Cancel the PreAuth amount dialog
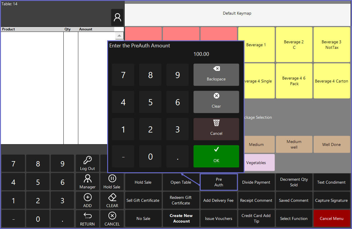Image resolution: width=352 pixels, height=229 pixels. [x=216, y=129]
